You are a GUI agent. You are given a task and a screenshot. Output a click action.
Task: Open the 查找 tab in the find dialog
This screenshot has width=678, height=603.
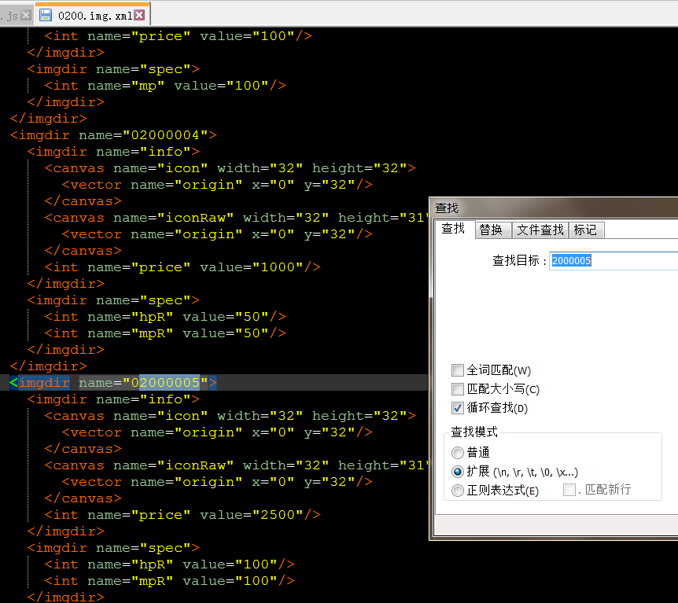453,229
